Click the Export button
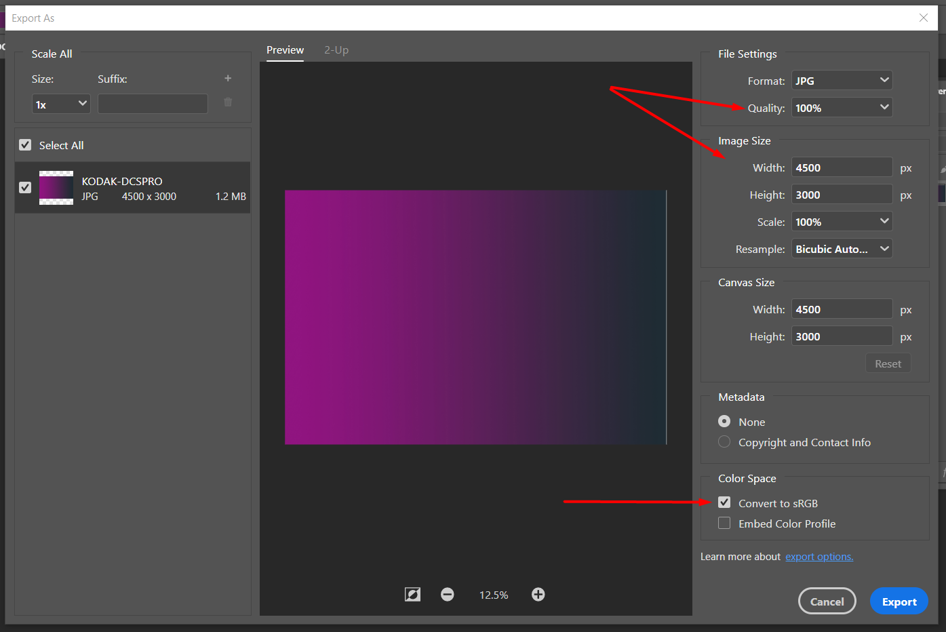This screenshot has width=946, height=632. (x=899, y=601)
